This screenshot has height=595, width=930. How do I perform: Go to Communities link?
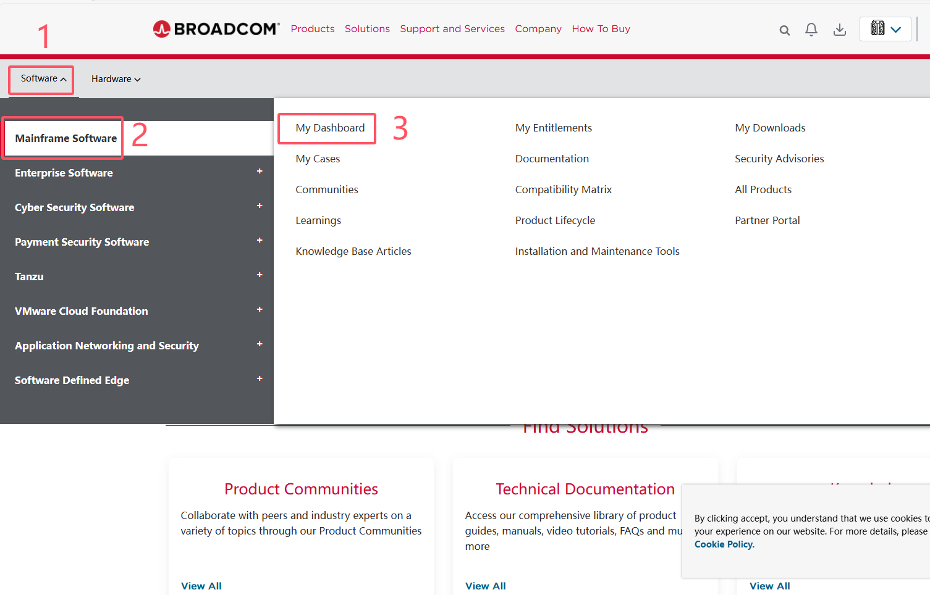pos(327,189)
